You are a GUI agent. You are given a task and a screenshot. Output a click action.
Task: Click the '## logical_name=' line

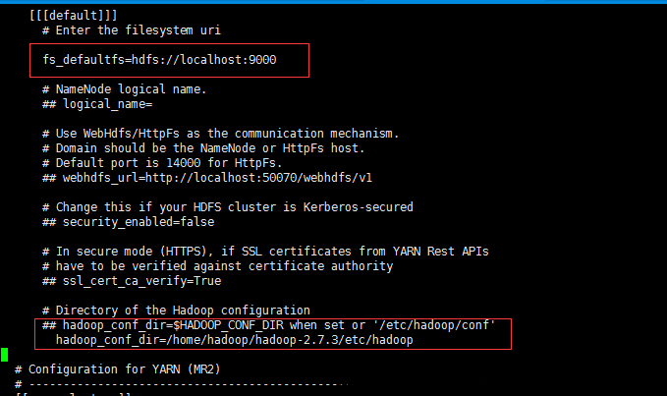click(x=97, y=103)
